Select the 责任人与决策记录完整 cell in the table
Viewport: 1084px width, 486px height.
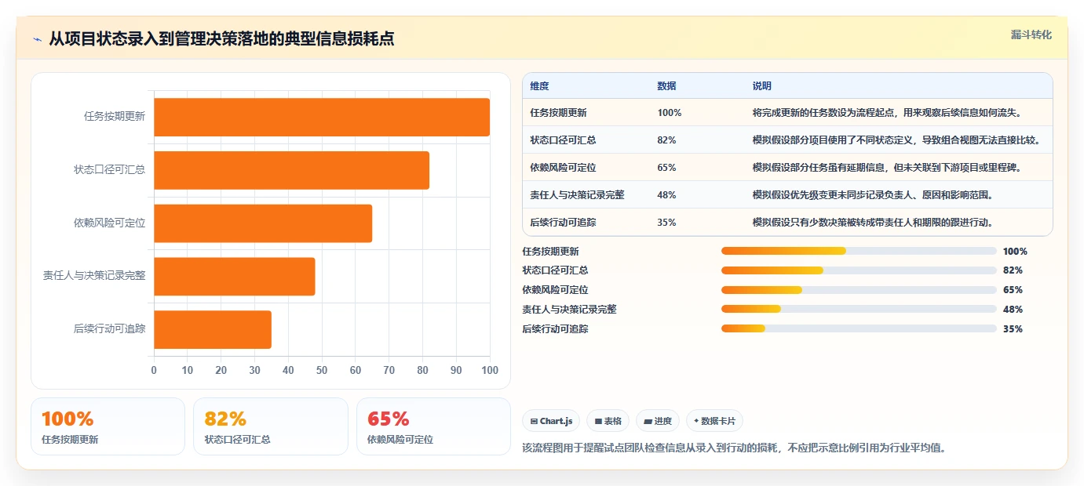(x=577, y=195)
